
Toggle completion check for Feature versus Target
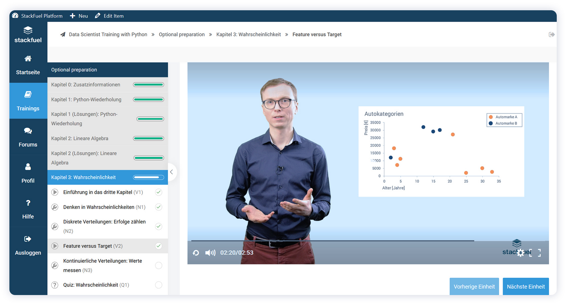(159, 246)
